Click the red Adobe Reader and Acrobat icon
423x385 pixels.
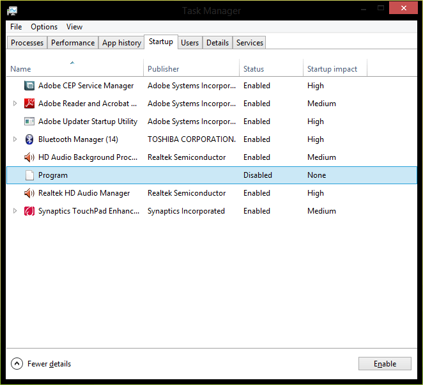pos(29,104)
